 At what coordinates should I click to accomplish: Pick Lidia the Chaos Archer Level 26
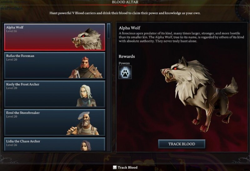click(x=54, y=144)
